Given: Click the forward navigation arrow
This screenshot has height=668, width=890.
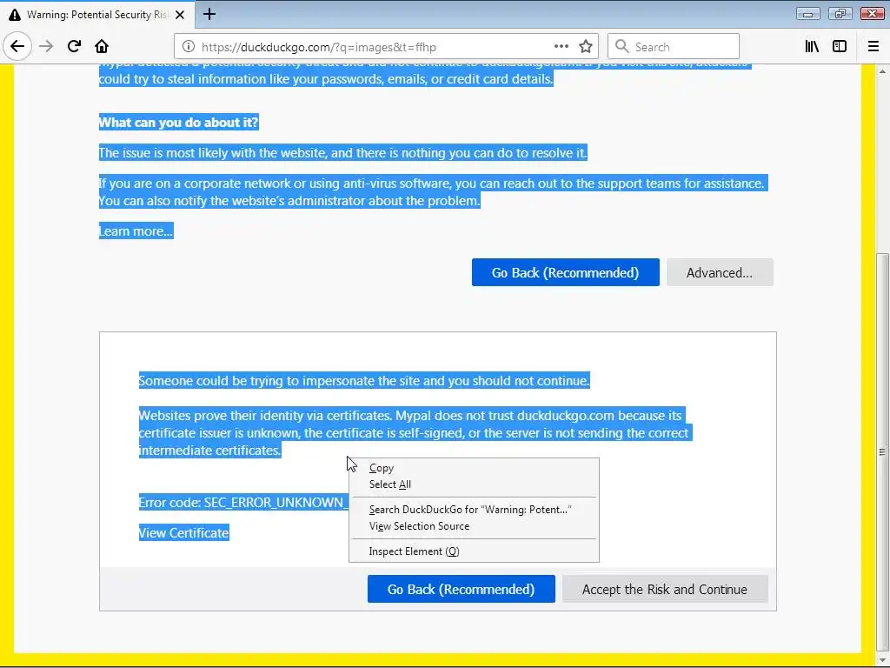Looking at the screenshot, I should pos(46,47).
